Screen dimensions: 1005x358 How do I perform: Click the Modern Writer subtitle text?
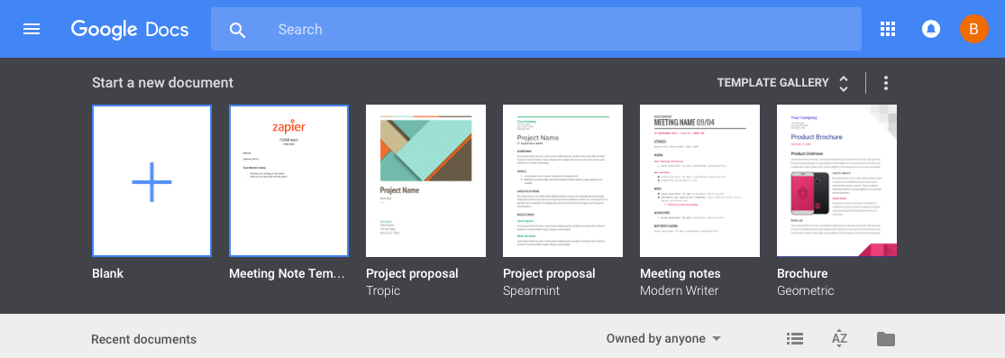(680, 290)
